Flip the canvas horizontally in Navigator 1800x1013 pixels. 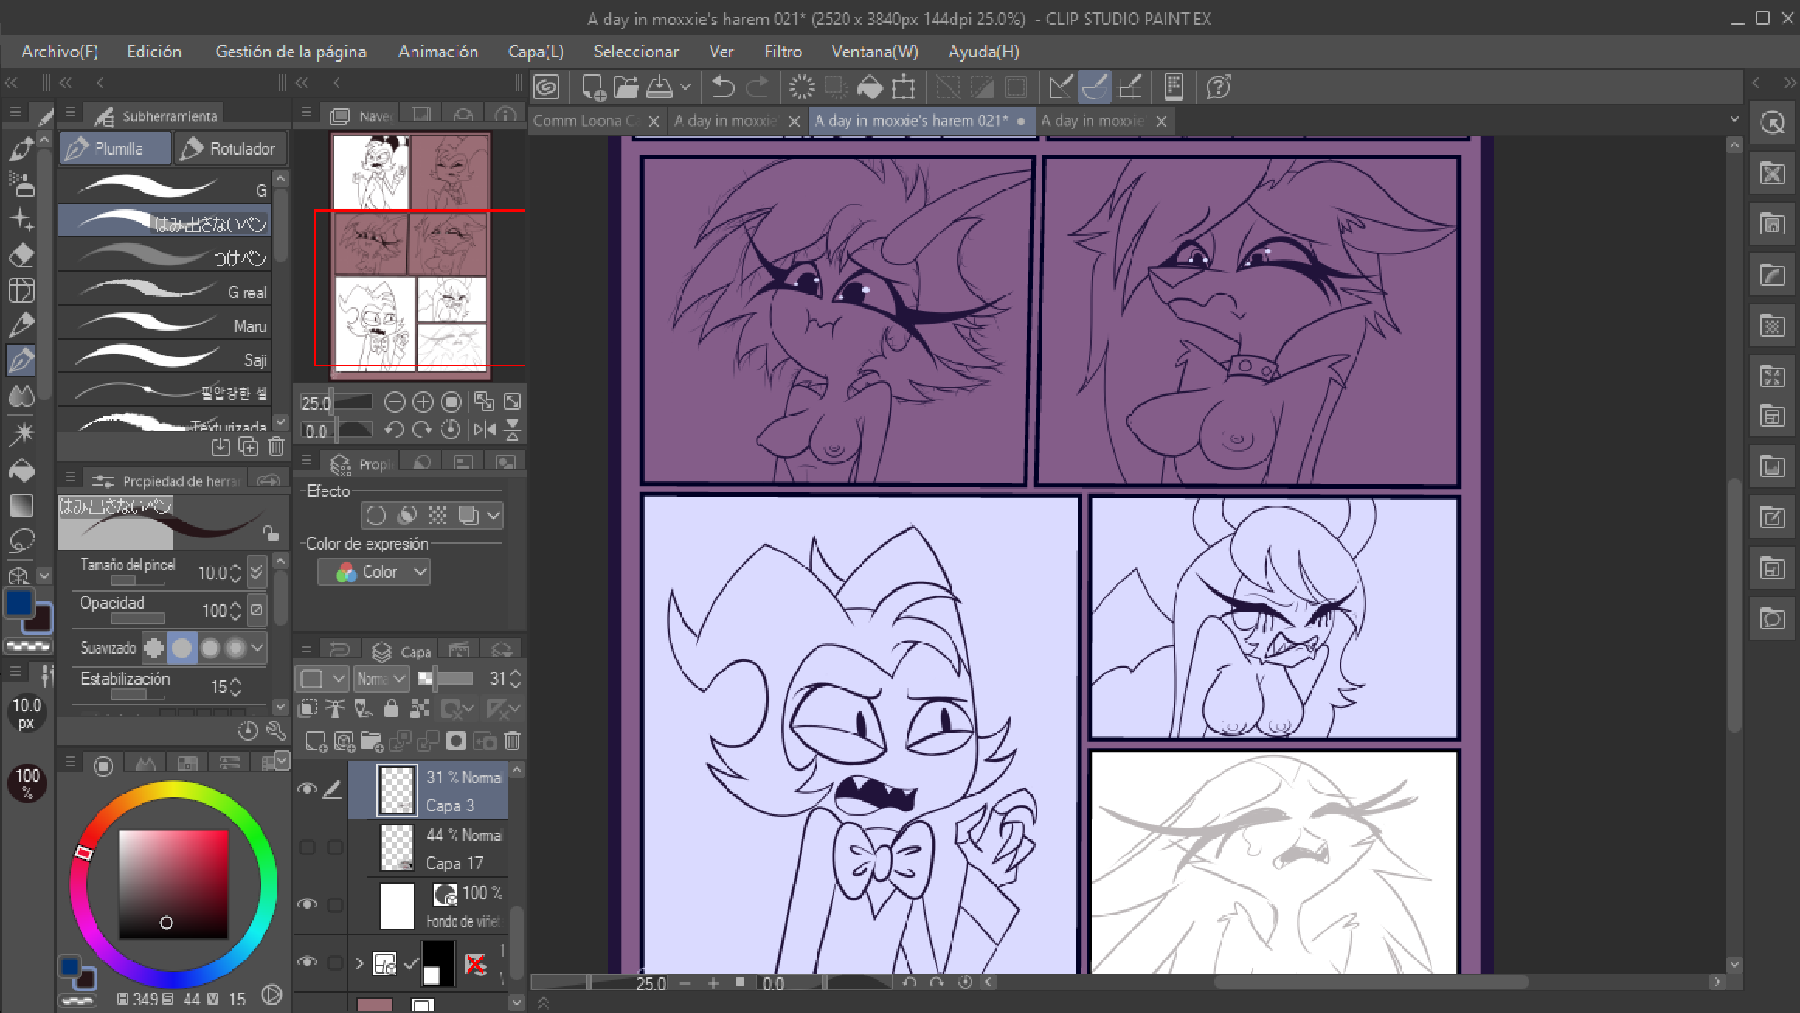485,430
